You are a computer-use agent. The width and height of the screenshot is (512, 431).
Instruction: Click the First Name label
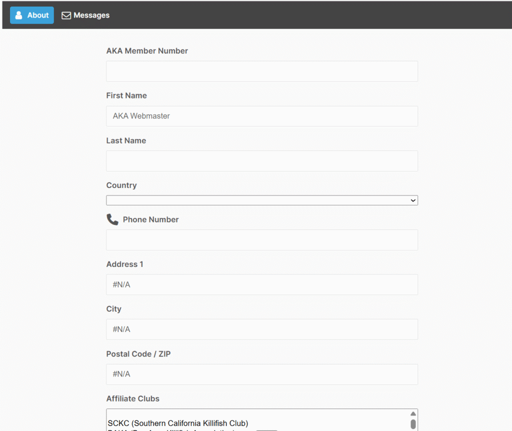[x=126, y=95]
